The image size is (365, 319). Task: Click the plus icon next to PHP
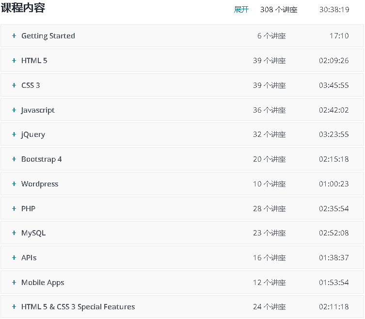[14, 209]
